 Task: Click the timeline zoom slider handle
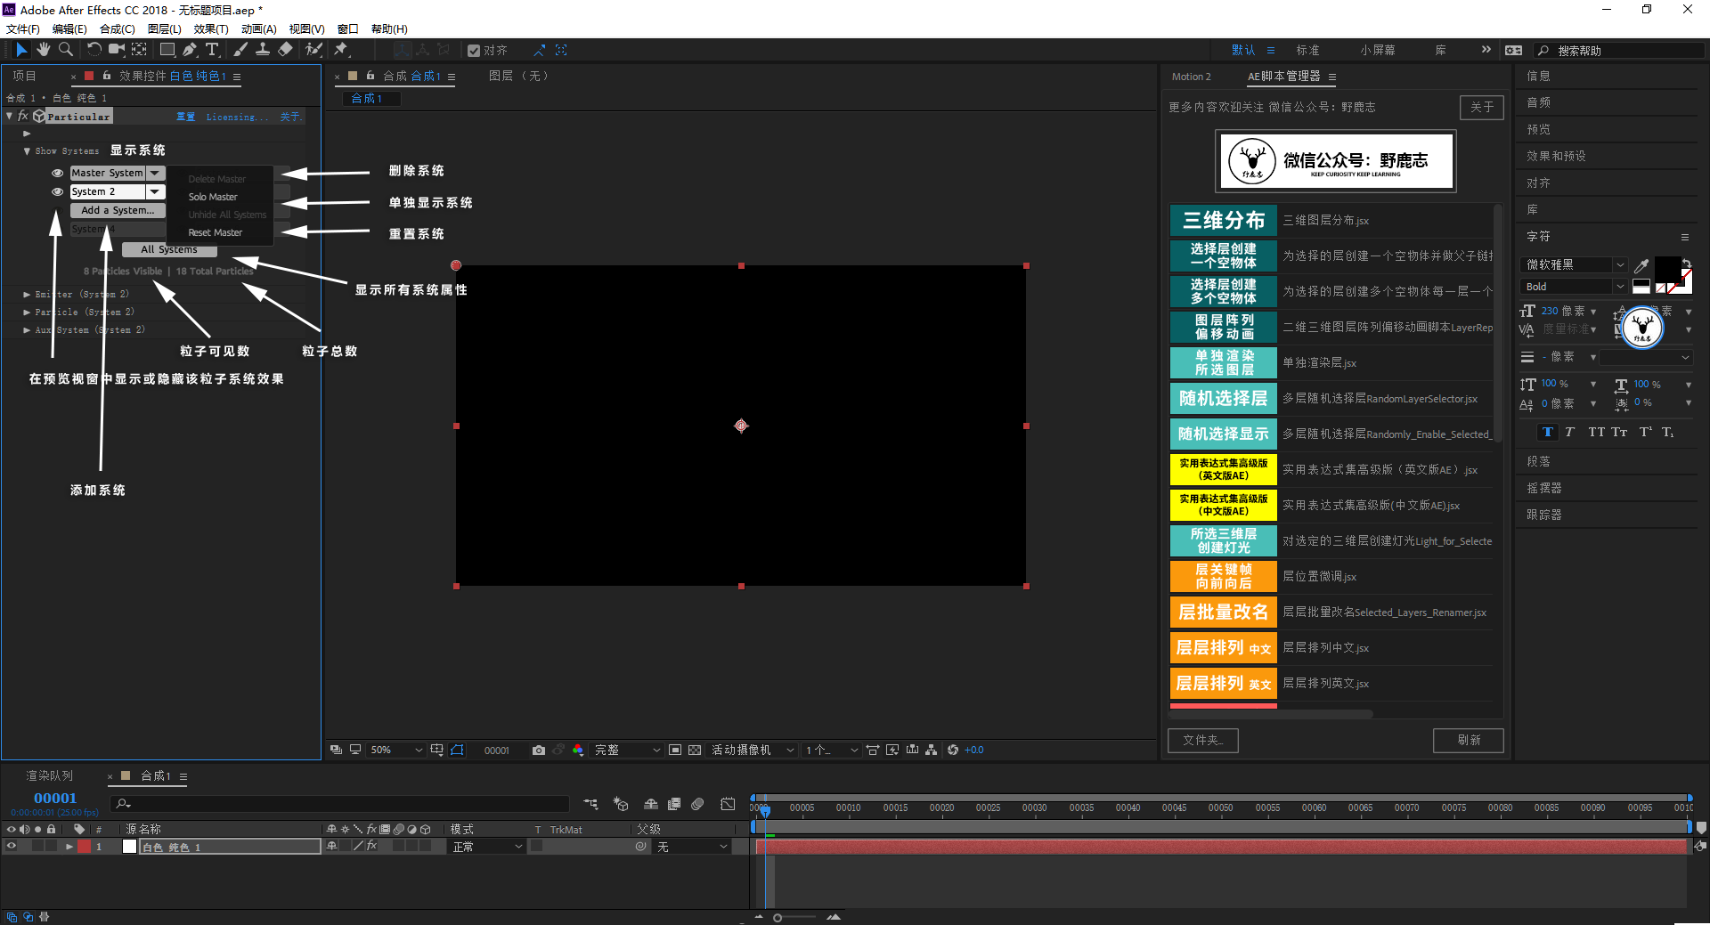point(778,917)
